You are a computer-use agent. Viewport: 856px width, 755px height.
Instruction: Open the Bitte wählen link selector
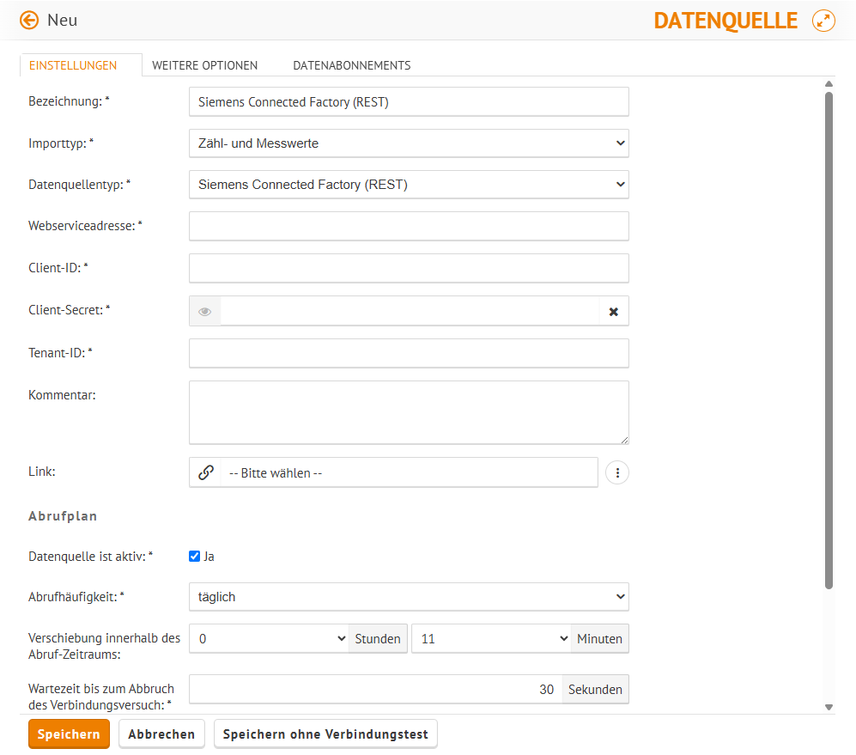coord(409,472)
